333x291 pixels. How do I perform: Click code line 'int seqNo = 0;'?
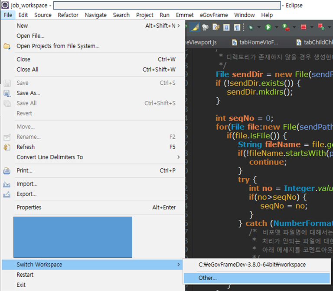pyautogui.click(x=245, y=118)
